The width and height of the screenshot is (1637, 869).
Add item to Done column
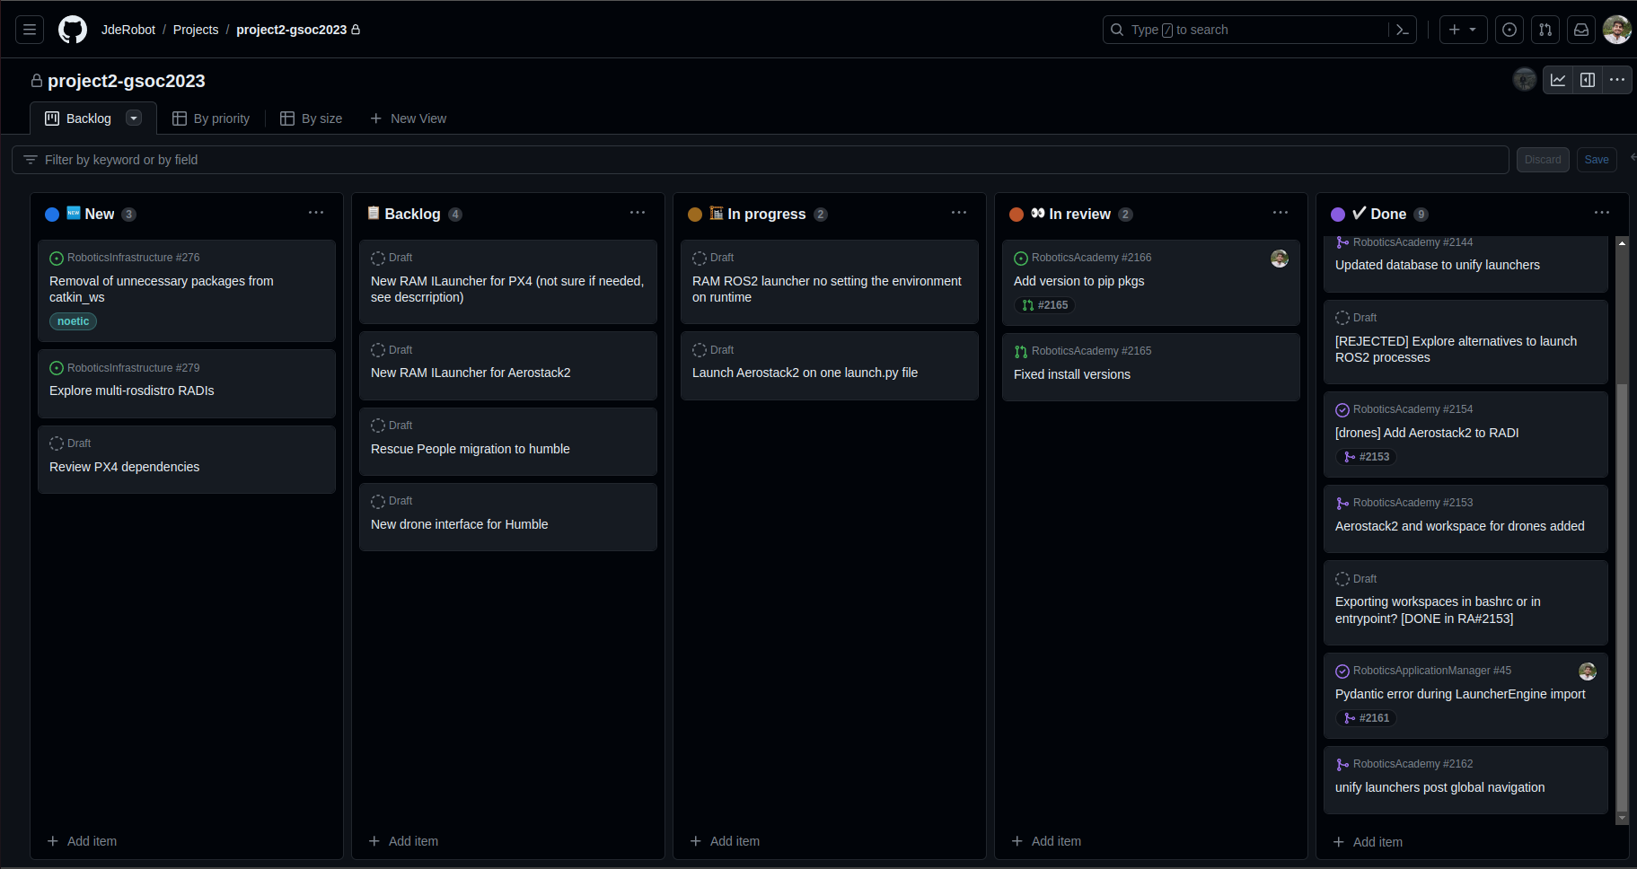click(1368, 842)
